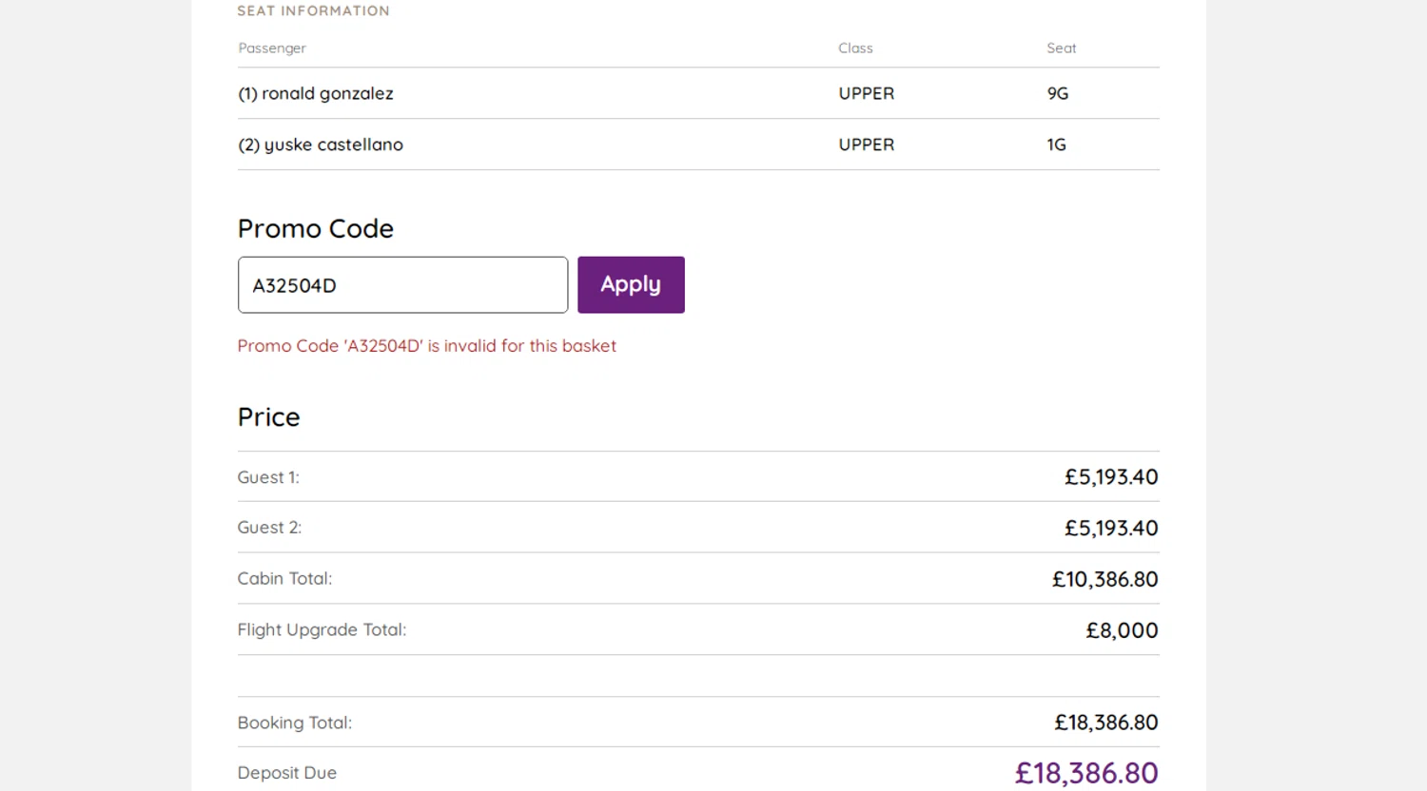The width and height of the screenshot is (1427, 791).
Task: Click the Seat column header
Action: pyautogui.click(x=1062, y=48)
